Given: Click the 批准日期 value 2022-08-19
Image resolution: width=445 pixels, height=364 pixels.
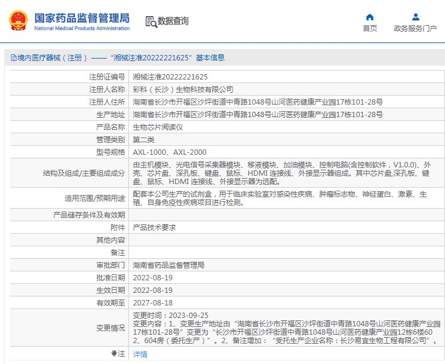Looking at the screenshot, I should click(x=153, y=278).
